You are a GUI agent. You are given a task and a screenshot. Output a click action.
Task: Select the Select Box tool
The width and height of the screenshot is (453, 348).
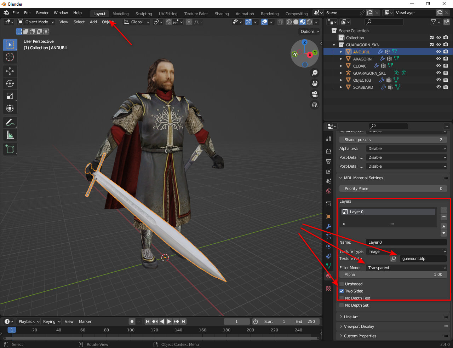tap(10, 45)
